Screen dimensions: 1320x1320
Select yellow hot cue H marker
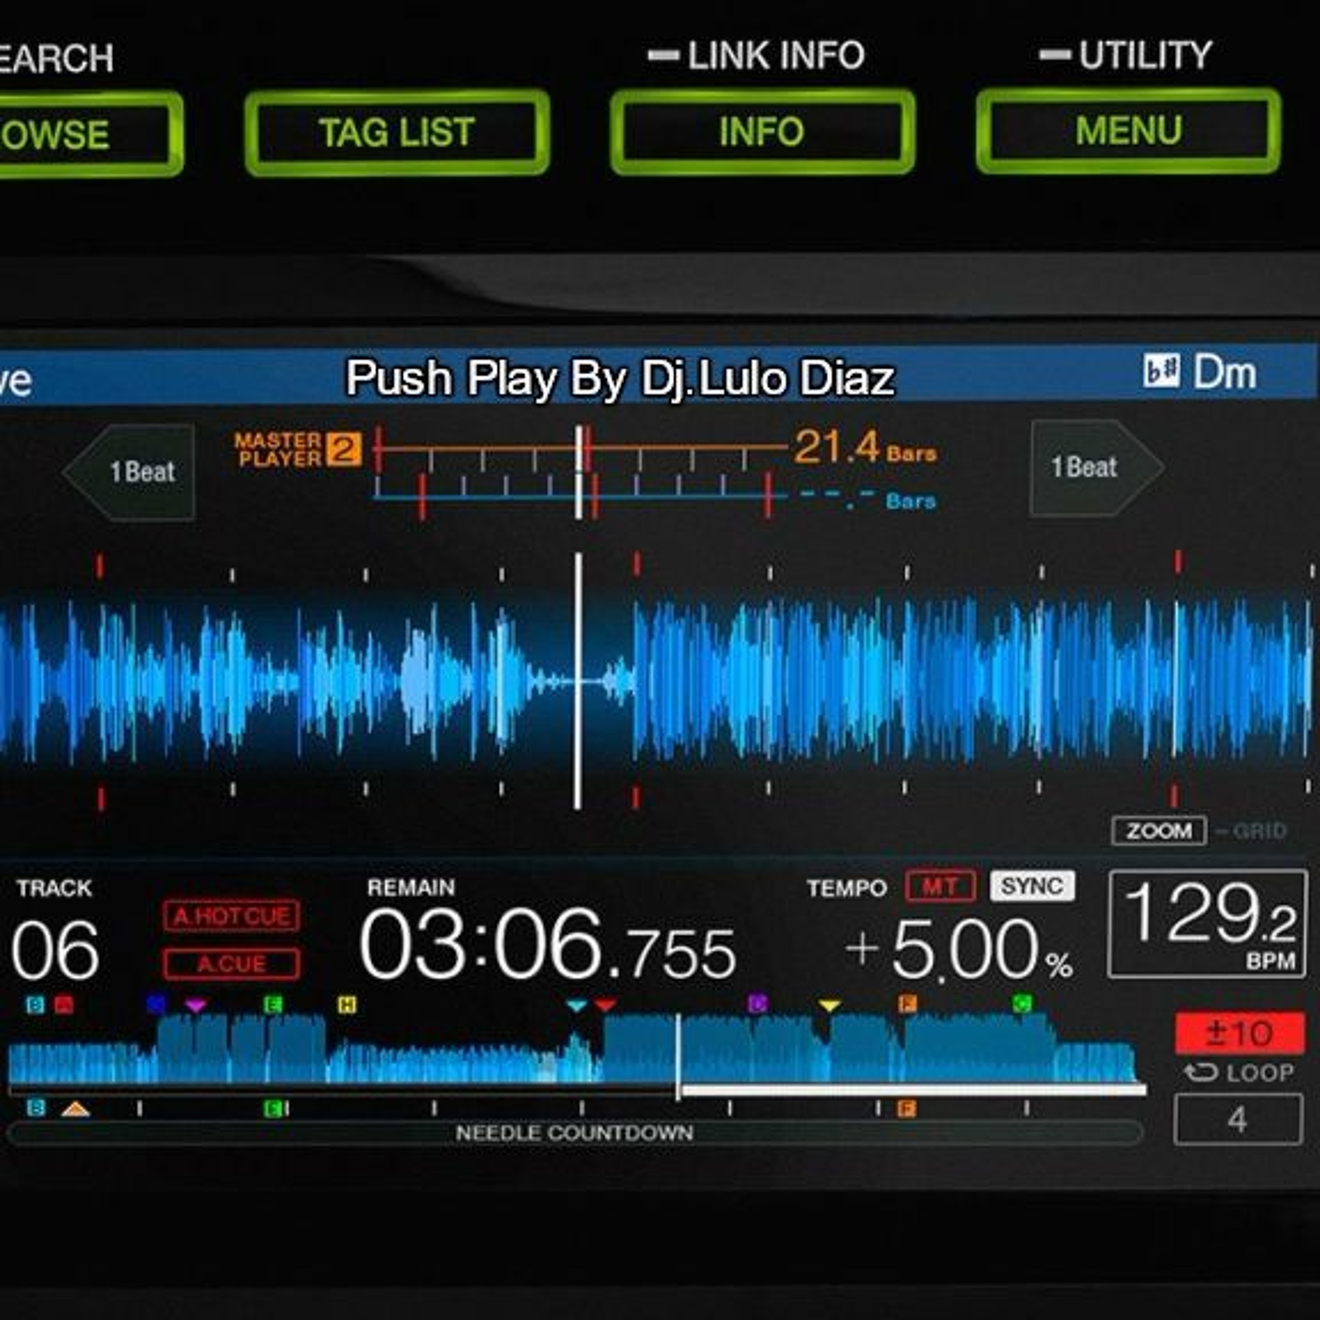347,1005
